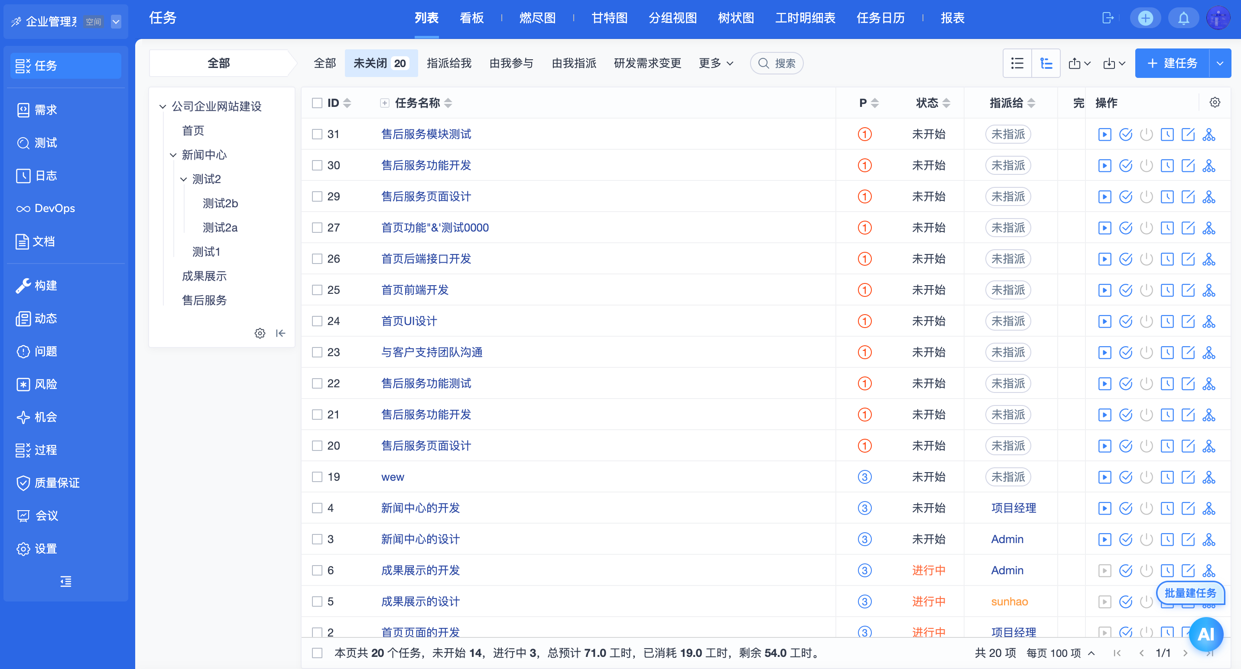
Task: Switch to tree list view icon
Action: [x=1046, y=63]
